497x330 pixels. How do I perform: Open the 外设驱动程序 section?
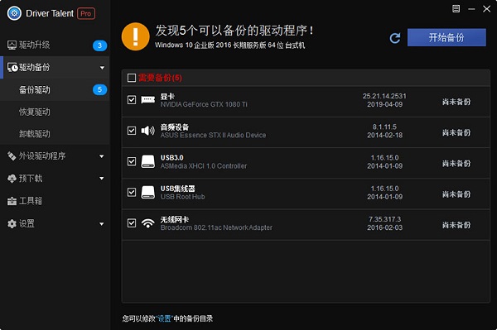point(55,156)
